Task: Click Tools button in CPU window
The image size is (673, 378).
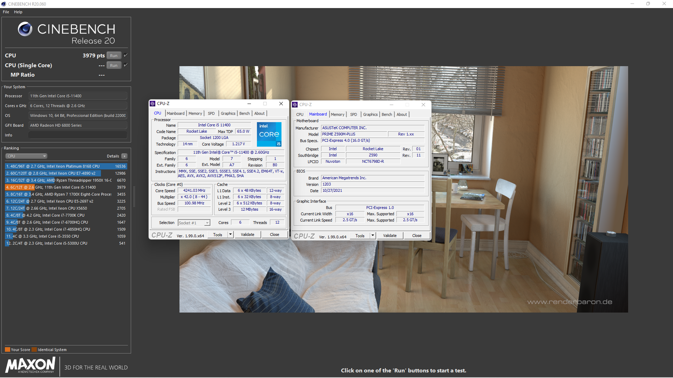Action: point(218,234)
